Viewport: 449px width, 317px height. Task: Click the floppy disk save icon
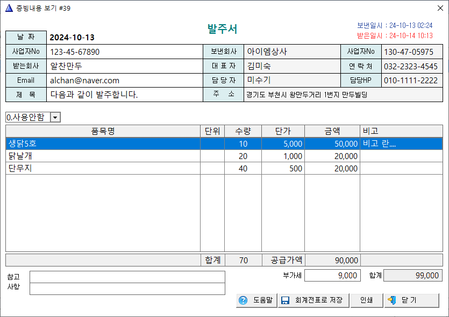pyautogui.click(x=285, y=300)
